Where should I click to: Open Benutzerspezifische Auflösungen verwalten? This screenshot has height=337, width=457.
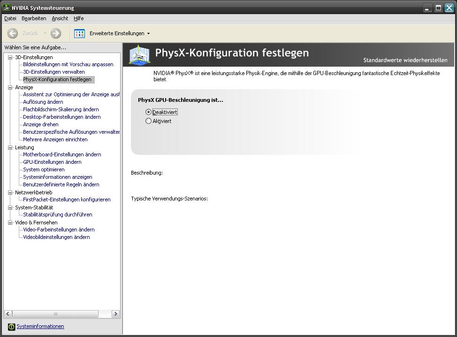71,132
